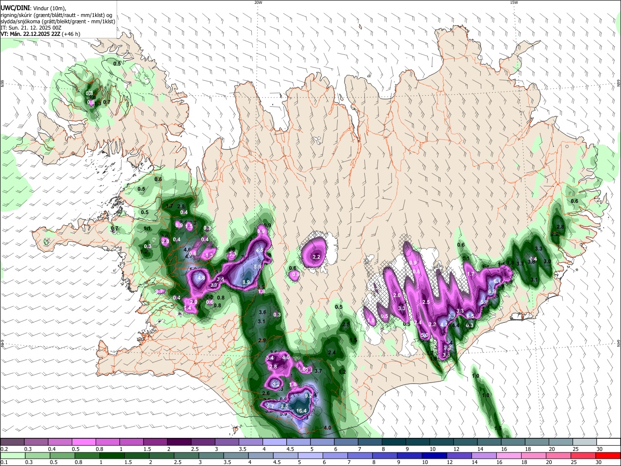
Task: Click the 8.9 precipitation value on the map
Action: (246, 282)
